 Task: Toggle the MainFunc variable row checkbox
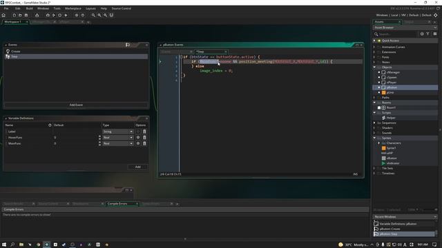click(6, 143)
